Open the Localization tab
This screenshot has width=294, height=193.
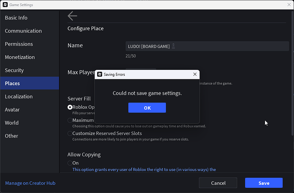(x=30, y=96)
